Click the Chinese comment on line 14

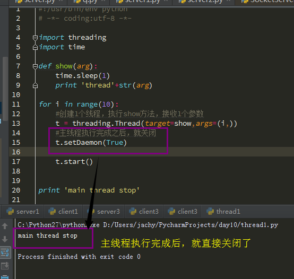[106, 133]
